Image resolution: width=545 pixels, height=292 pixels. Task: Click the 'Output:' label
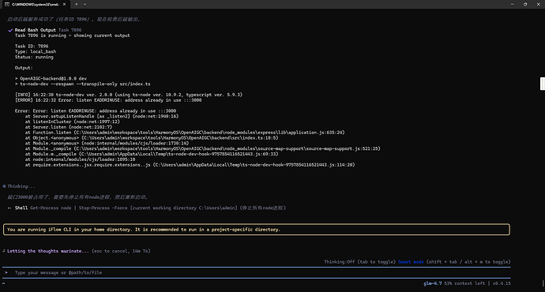point(24,68)
